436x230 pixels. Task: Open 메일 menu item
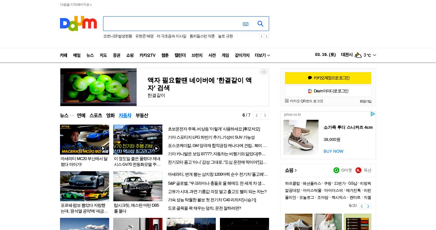pyautogui.click(x=77, y=55)
